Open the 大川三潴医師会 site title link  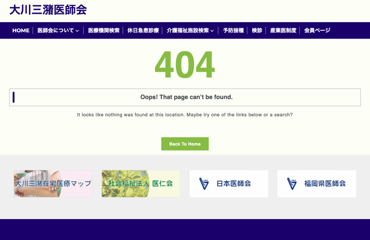coord(48,10)
